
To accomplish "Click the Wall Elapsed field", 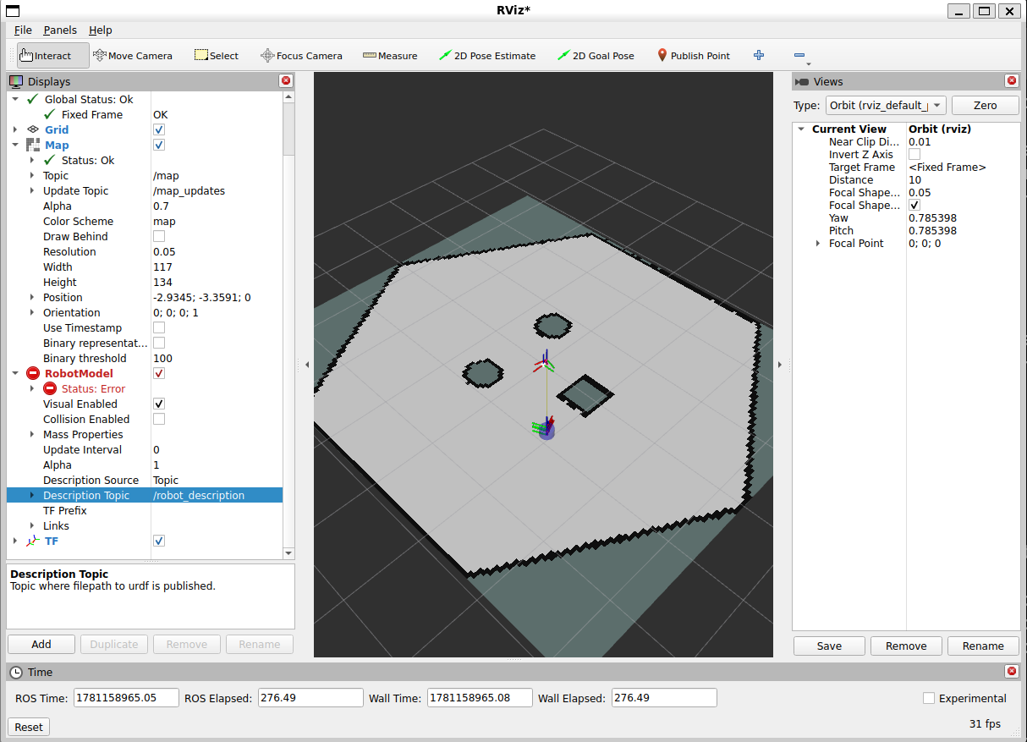I will click(x=664, y=698).
